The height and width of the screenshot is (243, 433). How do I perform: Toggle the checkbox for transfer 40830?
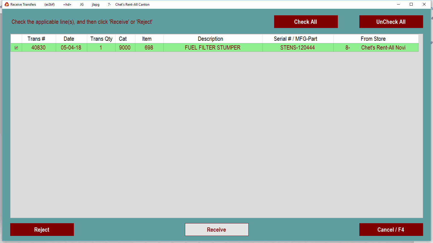click(x=16, y=48)
